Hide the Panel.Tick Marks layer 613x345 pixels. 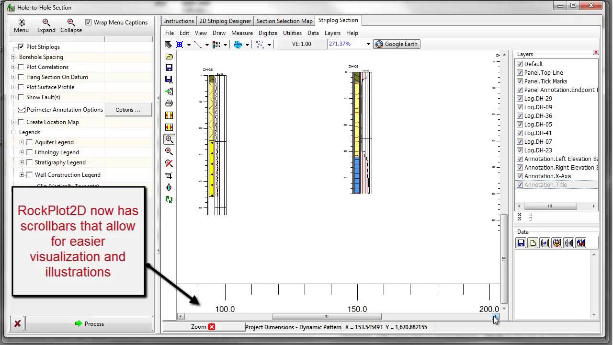(x=520, y=81)
